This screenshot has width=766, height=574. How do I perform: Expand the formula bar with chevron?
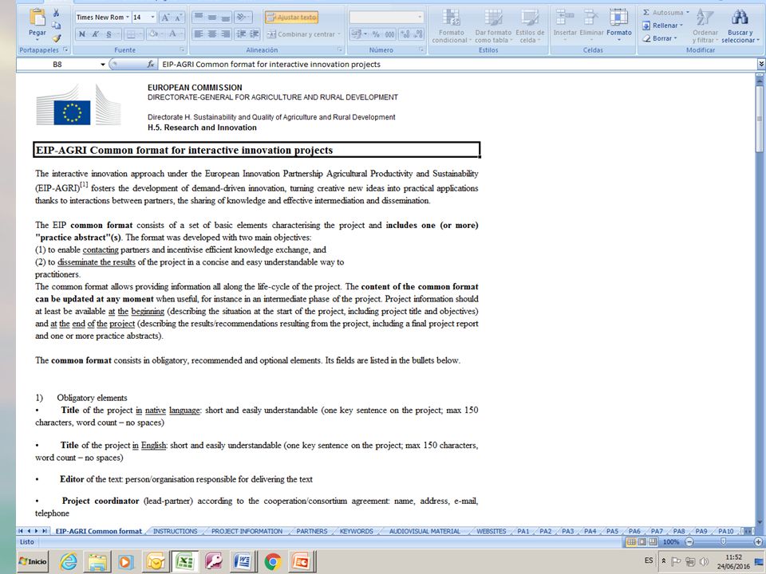(761, 64)
